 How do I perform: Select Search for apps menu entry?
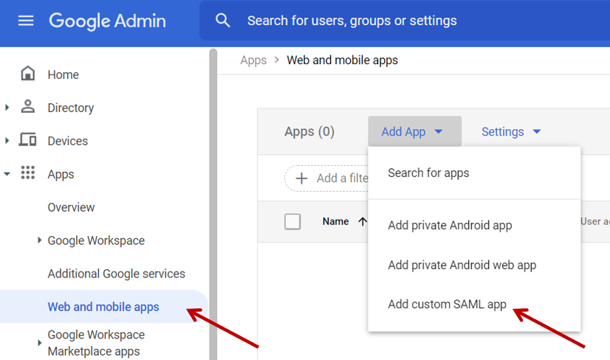428,173
